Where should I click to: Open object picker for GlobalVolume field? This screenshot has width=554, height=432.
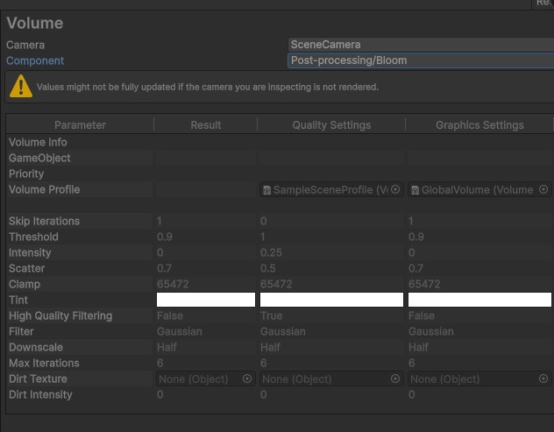[543, 189]
